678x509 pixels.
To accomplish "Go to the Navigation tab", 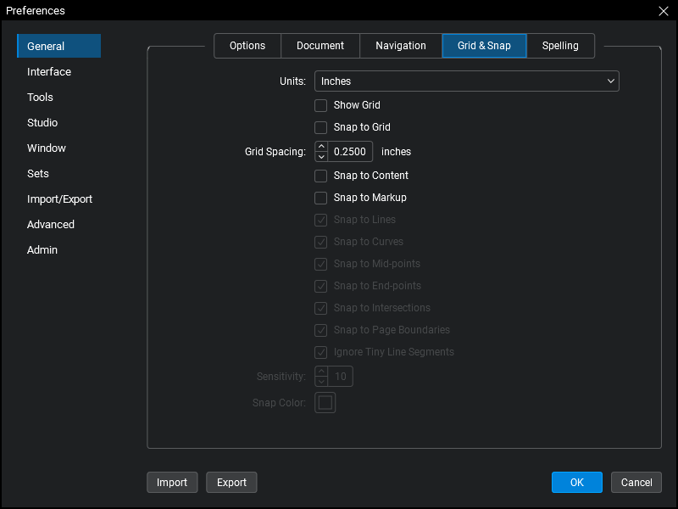I will pos(401,46).
